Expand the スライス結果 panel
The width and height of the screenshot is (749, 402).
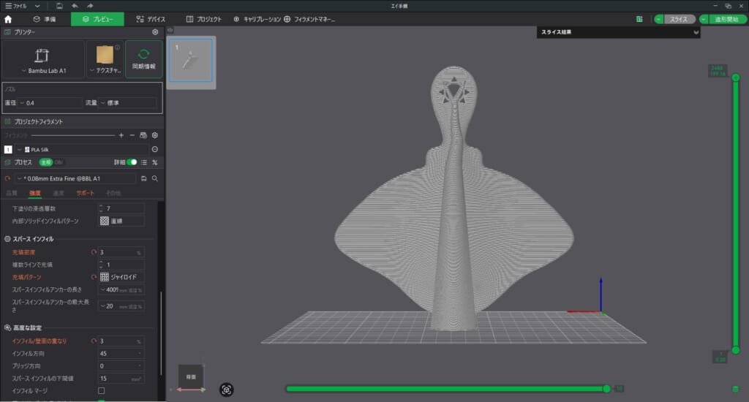[x=696, y=32]
